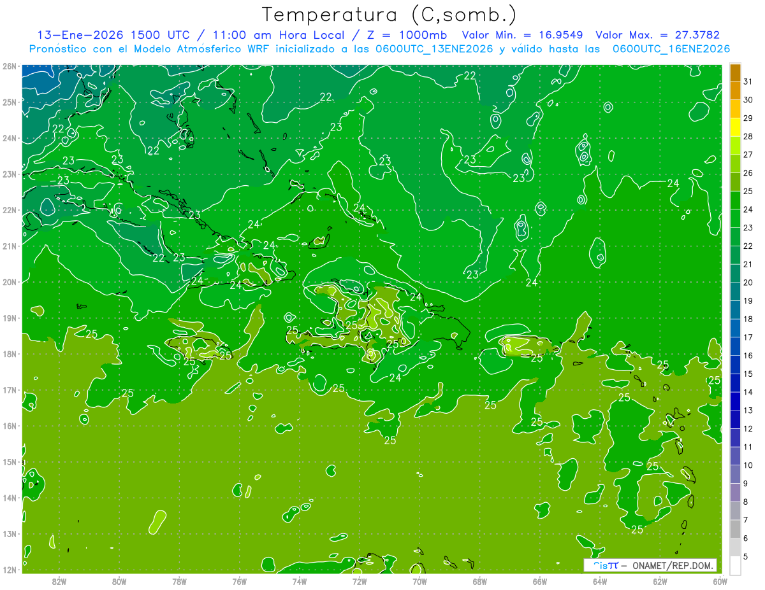Click the "78W" longitude label

179,580
